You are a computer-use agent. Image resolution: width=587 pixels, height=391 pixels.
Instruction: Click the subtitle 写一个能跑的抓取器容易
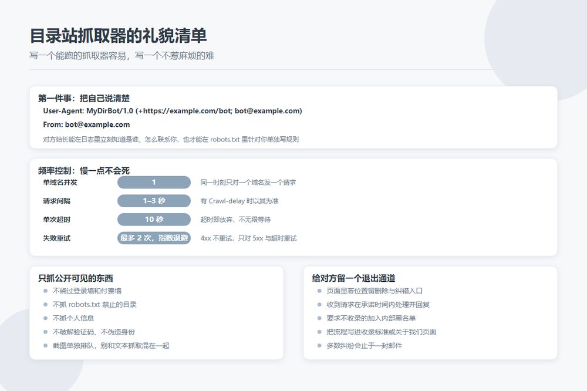click(78, 56)
